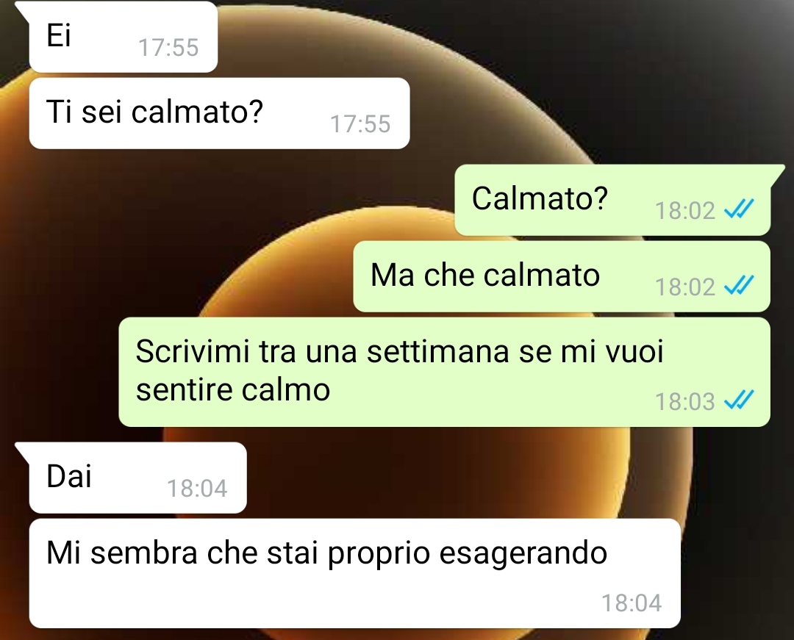Tap the 'Calmato?' sent message
The height and width of the screenshot is (640, 794).
[612, 200]
